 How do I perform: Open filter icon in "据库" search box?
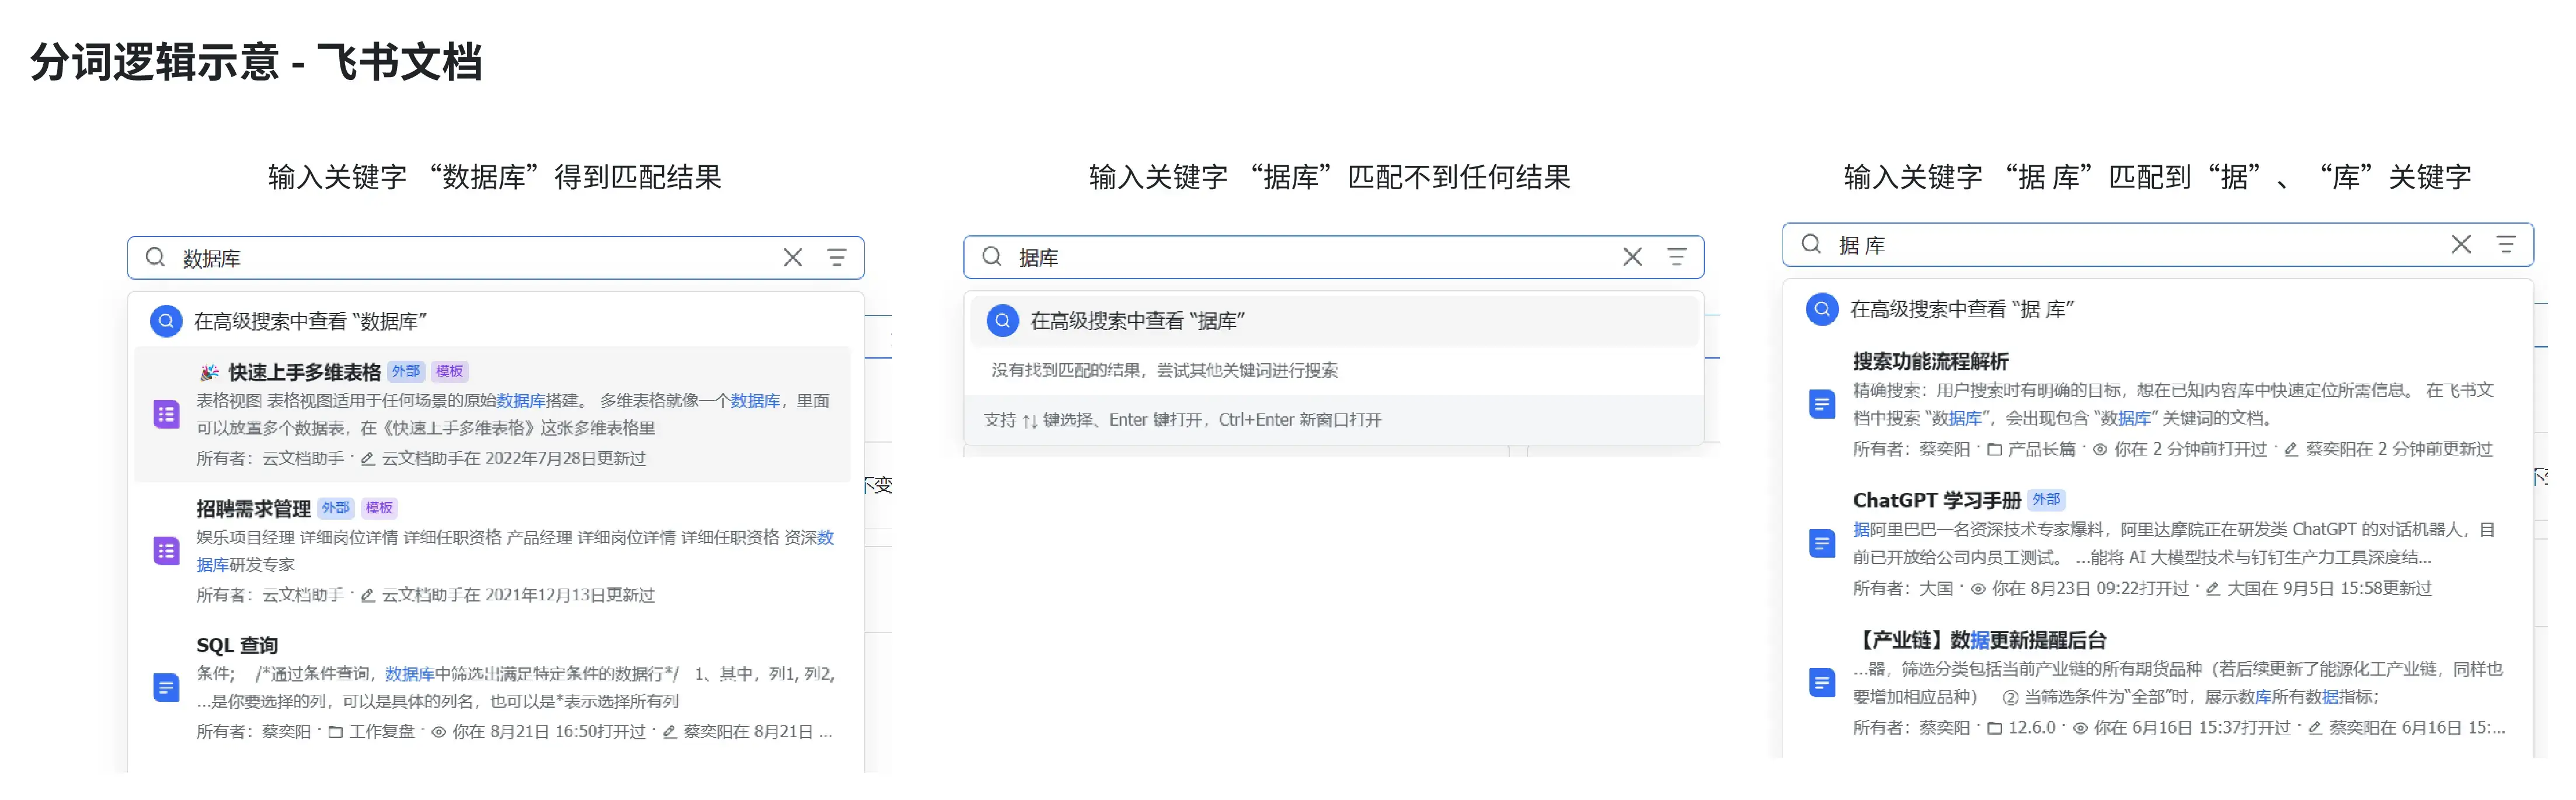pos(1677,257)
